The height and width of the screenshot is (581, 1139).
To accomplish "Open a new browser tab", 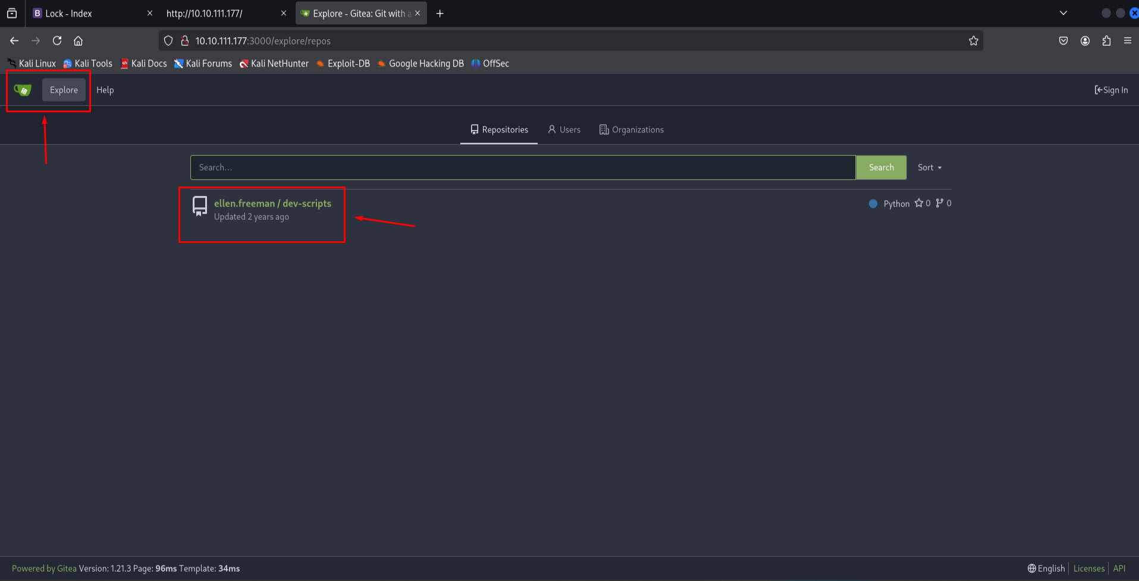I will point(440,13).
